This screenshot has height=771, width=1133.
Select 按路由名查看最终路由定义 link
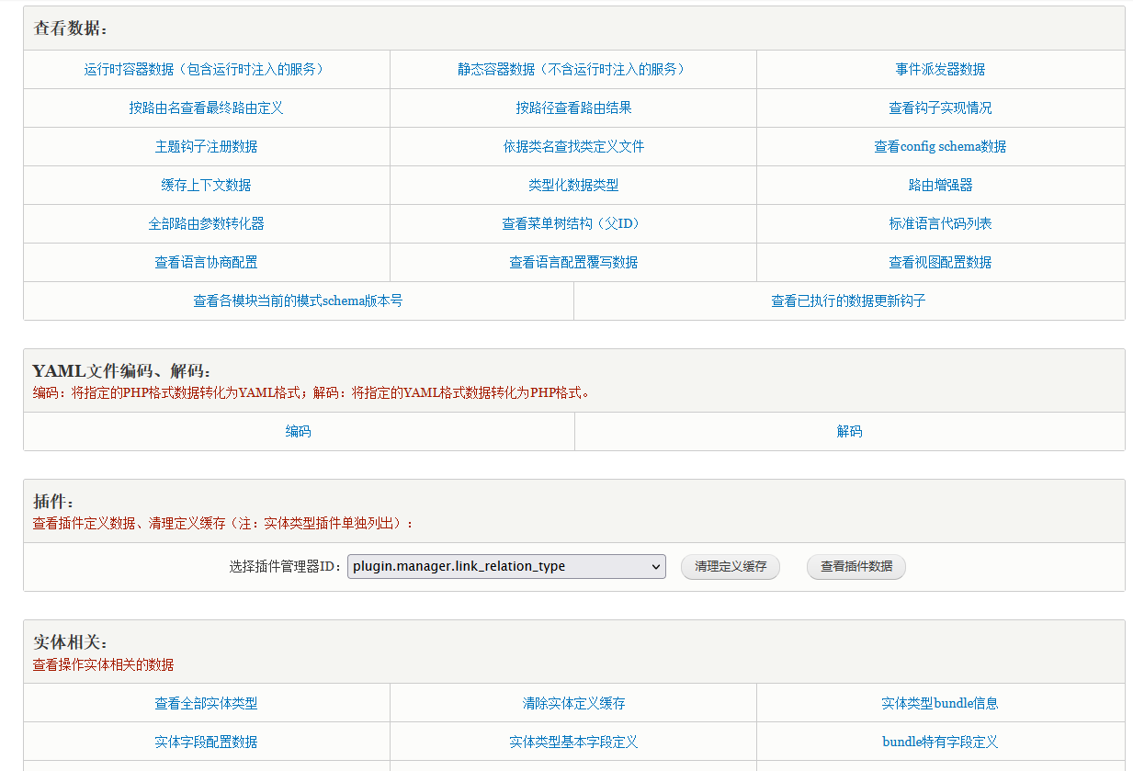pos(206,108)
